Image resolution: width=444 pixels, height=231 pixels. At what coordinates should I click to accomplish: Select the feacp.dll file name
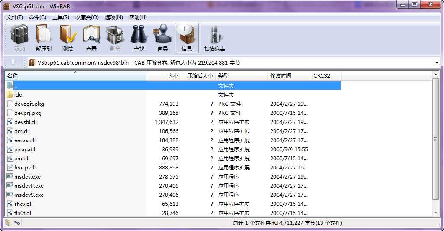[25, 167]
